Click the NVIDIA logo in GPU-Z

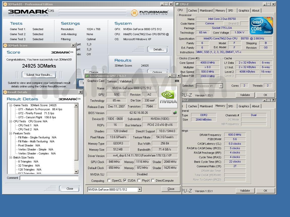pyautogui.click(x=168, y=97)
